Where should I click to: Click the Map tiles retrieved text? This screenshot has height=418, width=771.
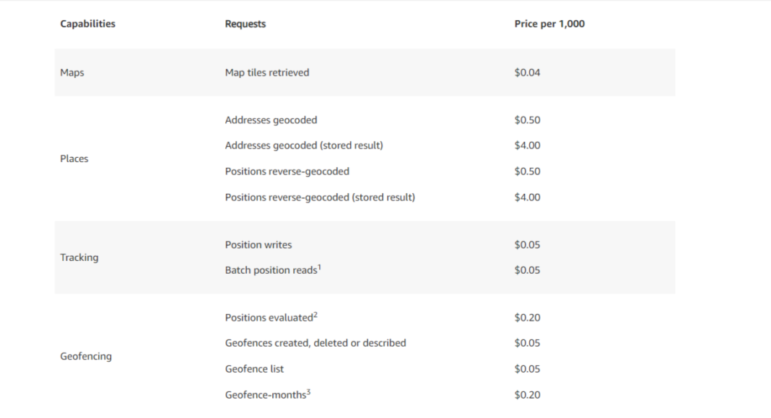point(267,73)
